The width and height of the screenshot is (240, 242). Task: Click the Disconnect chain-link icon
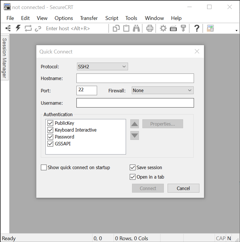[38, 29]
